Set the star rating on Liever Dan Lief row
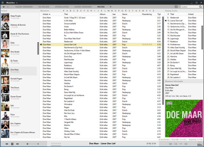The width and height of the screenshot is (204, 147). 147,44
